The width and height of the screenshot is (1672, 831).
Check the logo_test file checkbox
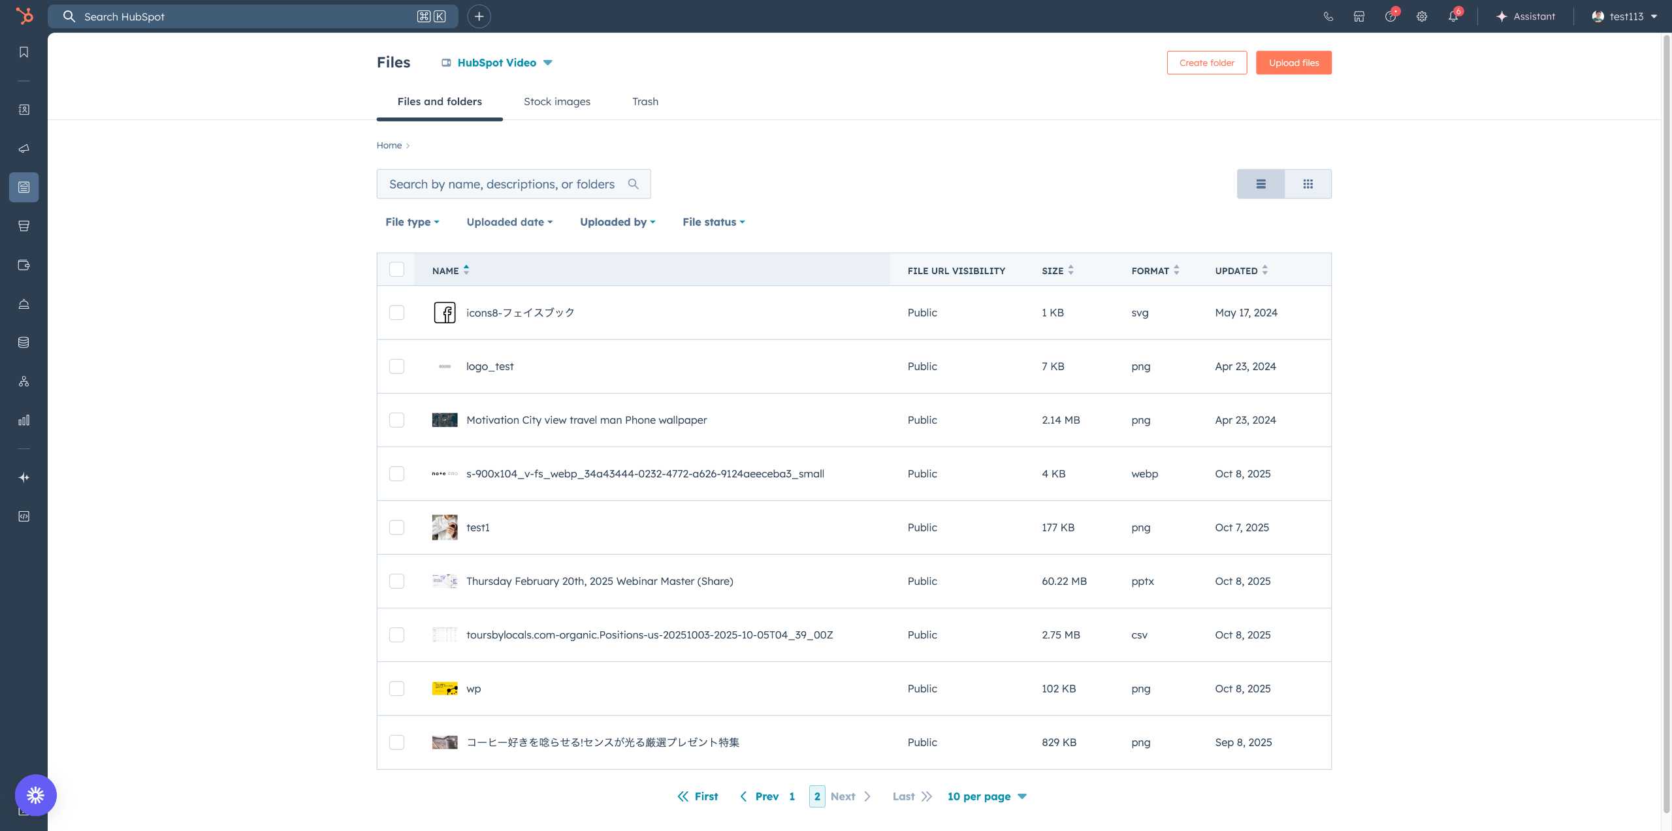(x=396, y=366)
